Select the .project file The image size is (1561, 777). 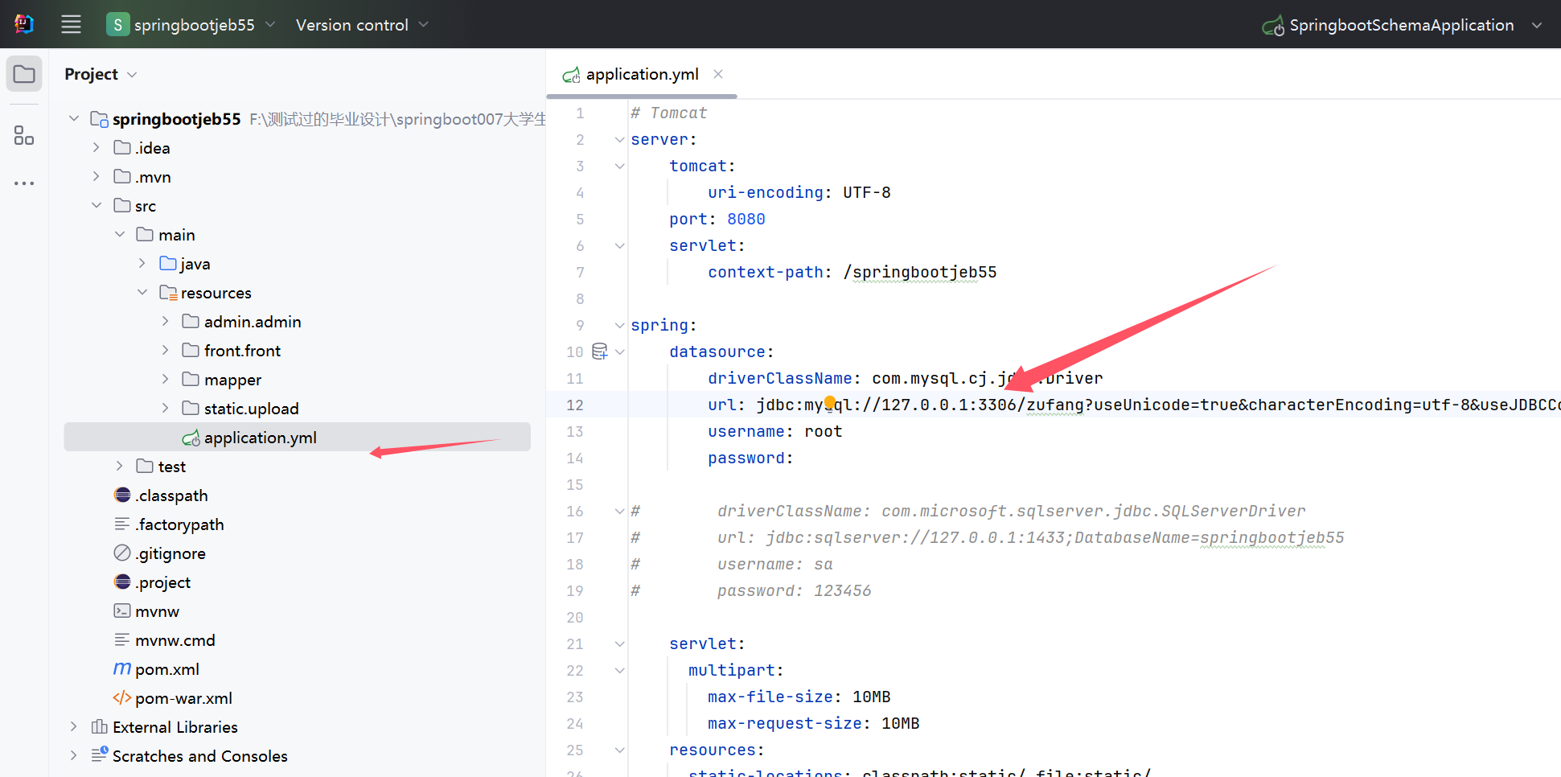point(163,582)
